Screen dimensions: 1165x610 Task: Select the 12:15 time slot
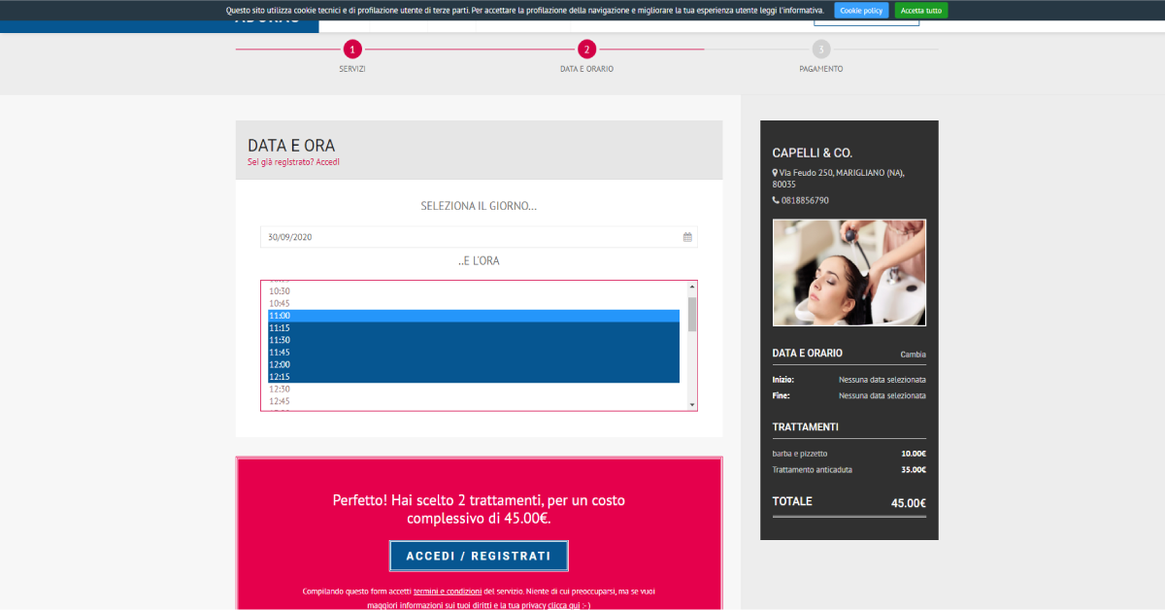pyautogui.click(x=474, y=377)
